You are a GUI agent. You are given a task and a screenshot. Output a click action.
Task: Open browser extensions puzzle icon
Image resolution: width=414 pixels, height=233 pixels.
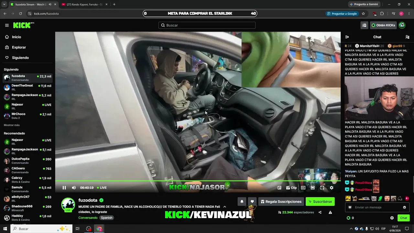coord(382,14)
